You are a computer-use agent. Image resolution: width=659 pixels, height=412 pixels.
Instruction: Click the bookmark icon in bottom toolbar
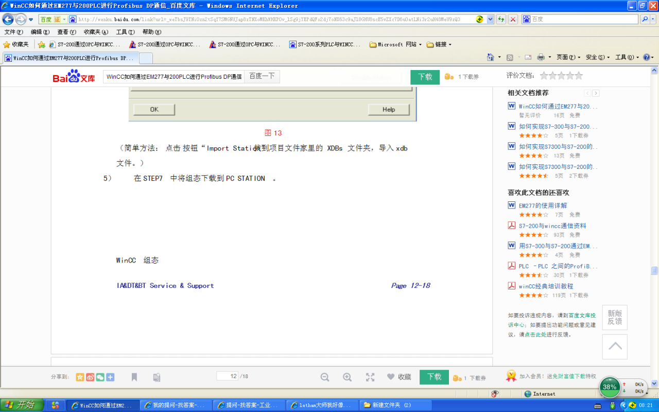(134, 377)
